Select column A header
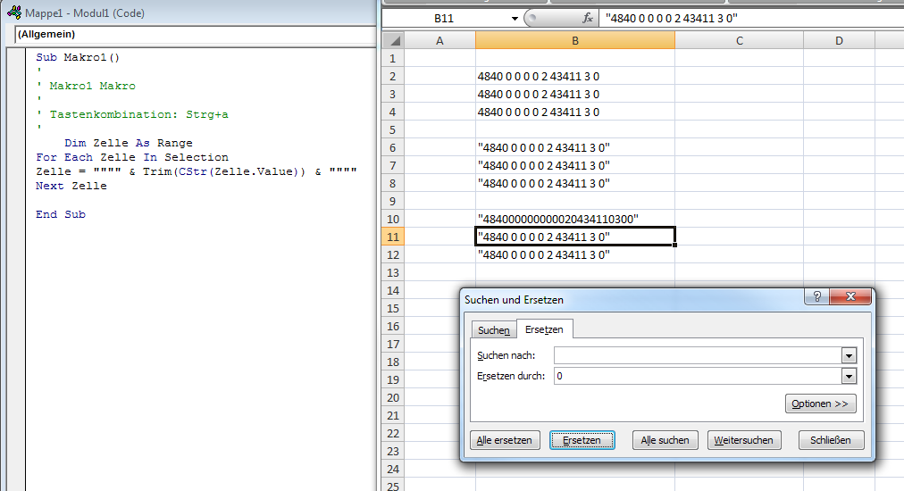Viewport: 904px width, 491px height. click(x=439, y=41)
